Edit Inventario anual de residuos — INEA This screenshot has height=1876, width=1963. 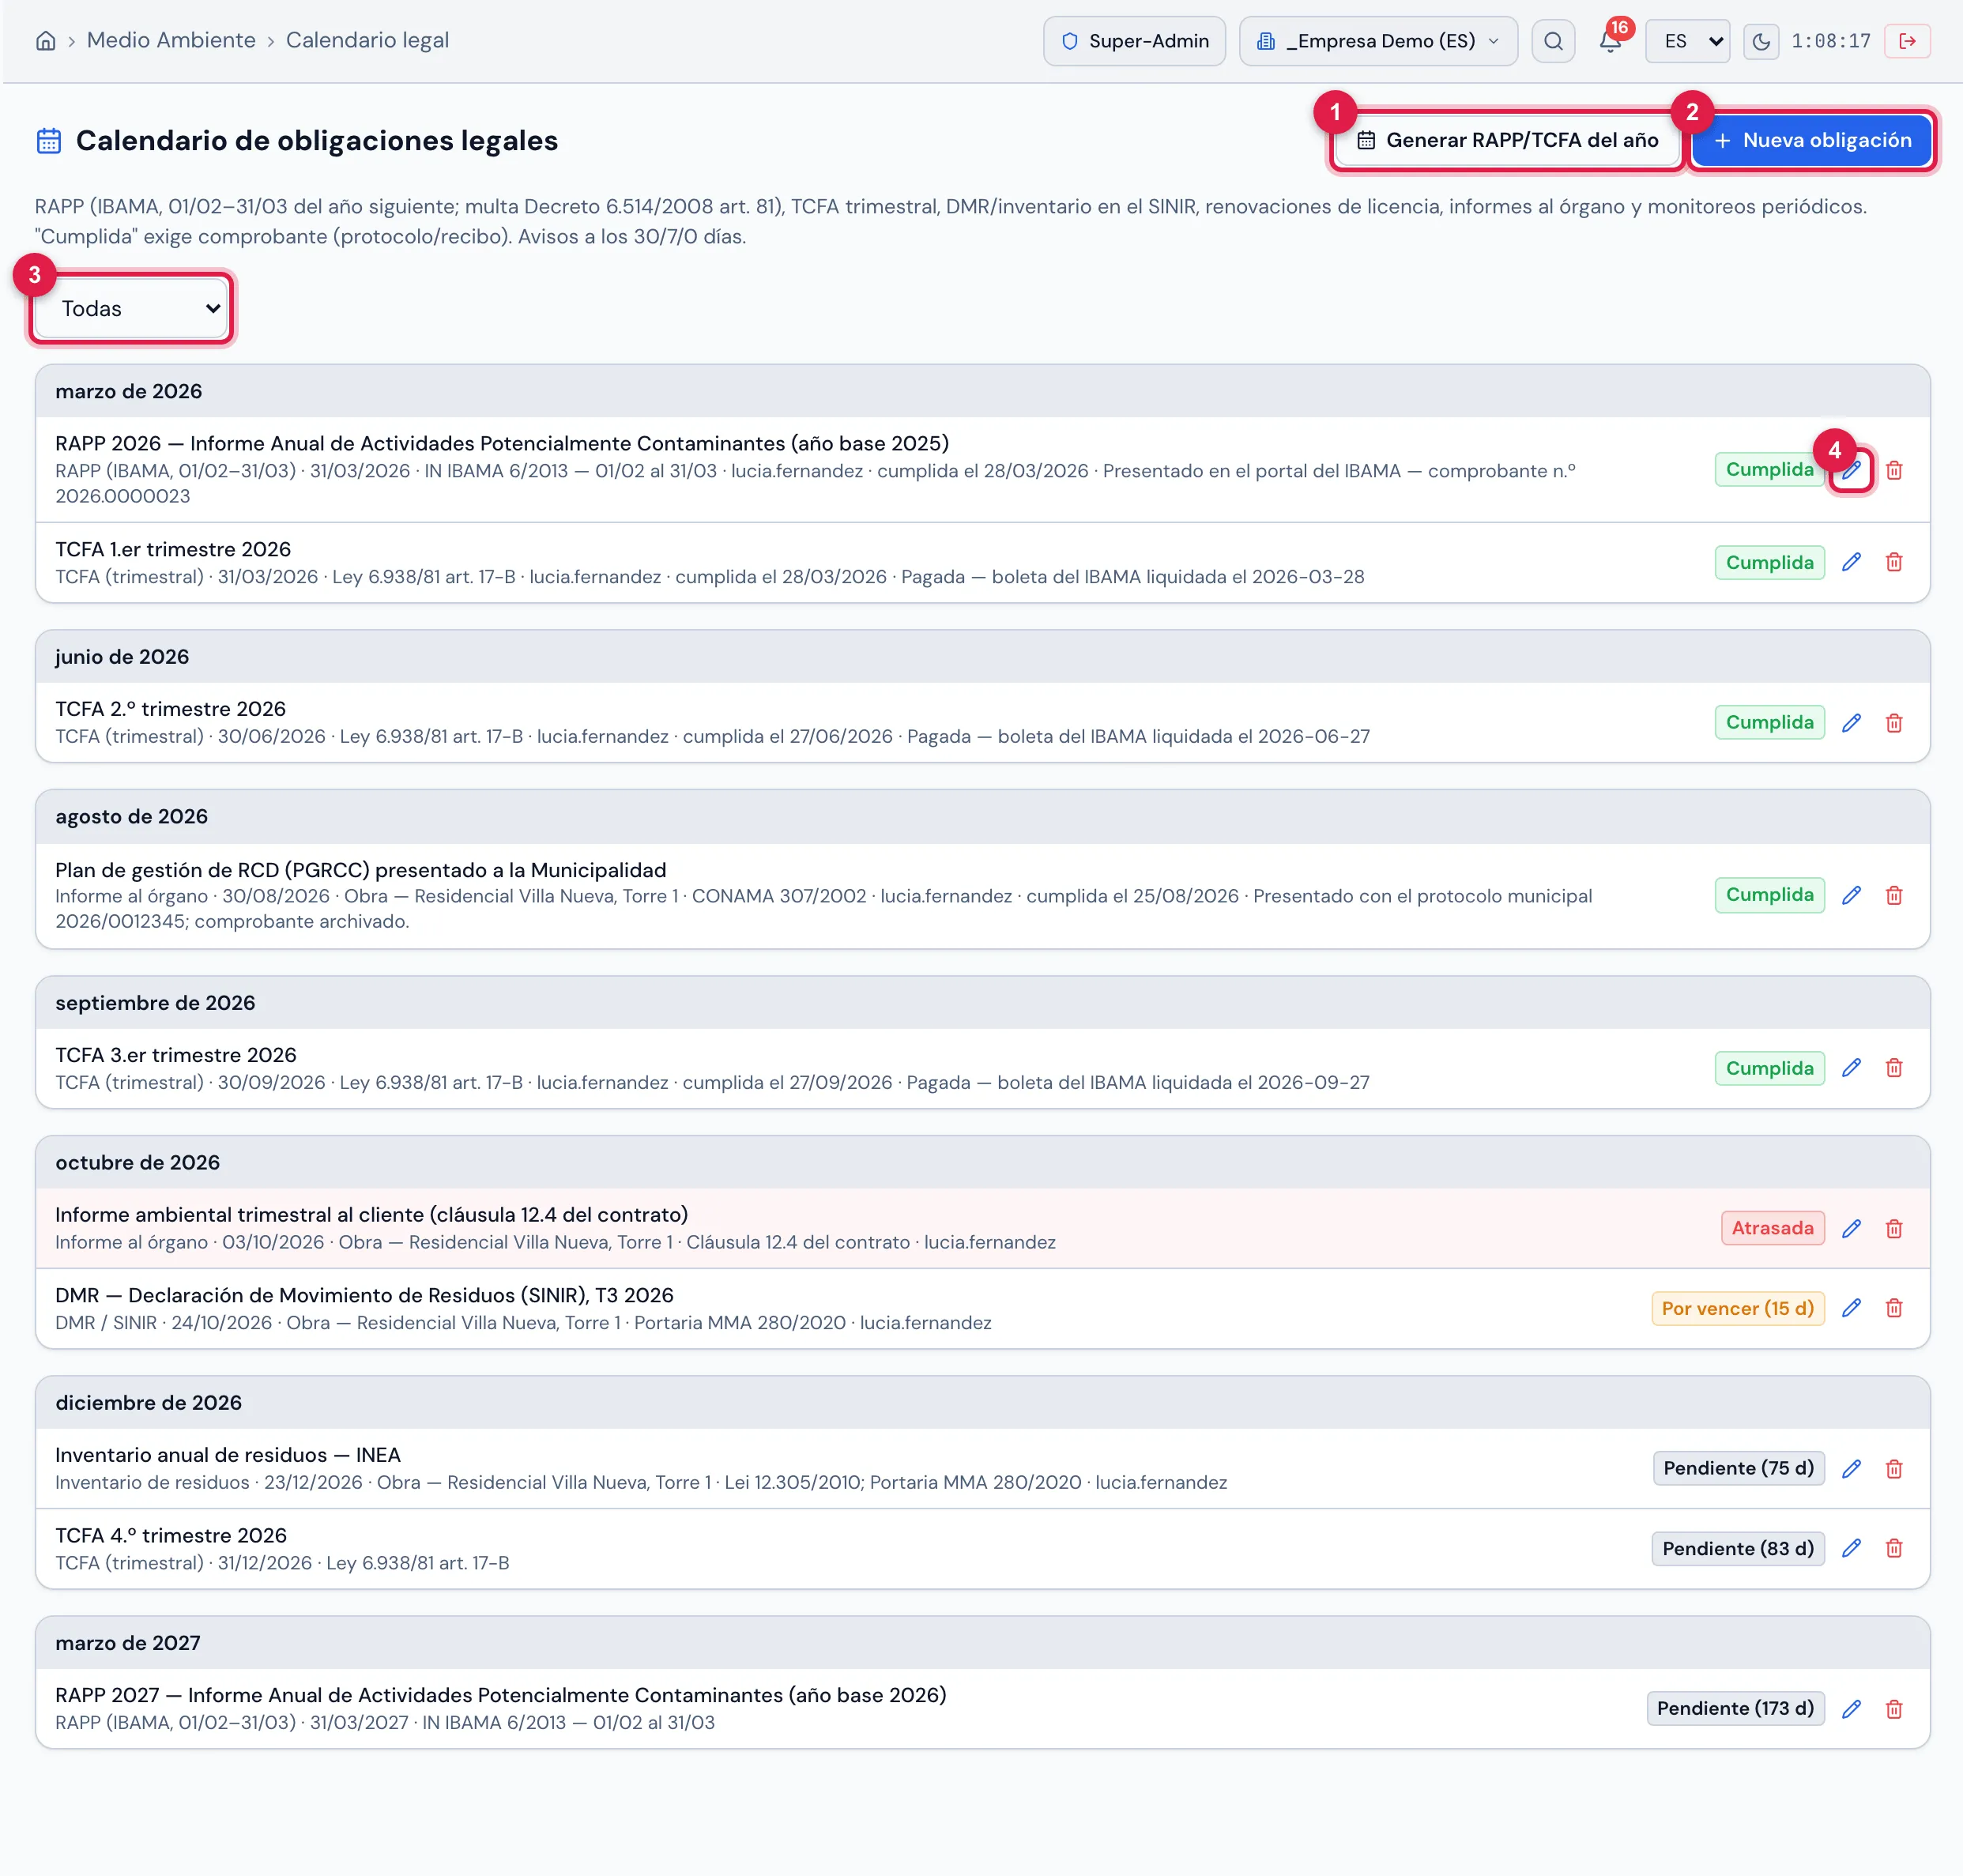pyautogui.click(x=1851, y=1468)
